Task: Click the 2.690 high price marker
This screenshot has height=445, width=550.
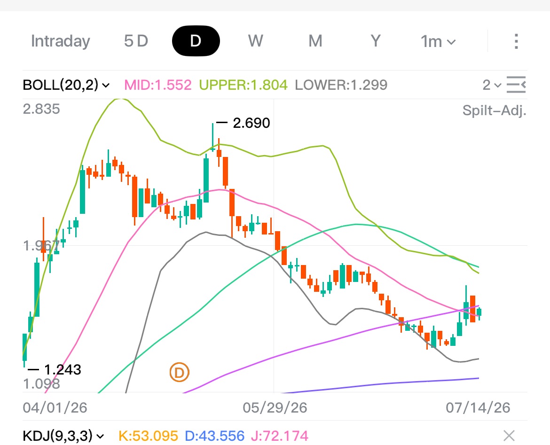Action: click(251, 123)
